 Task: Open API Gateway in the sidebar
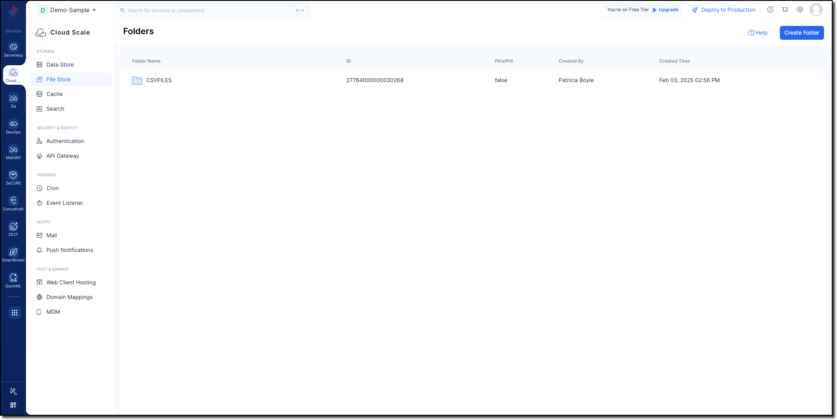tap(71, 156)
